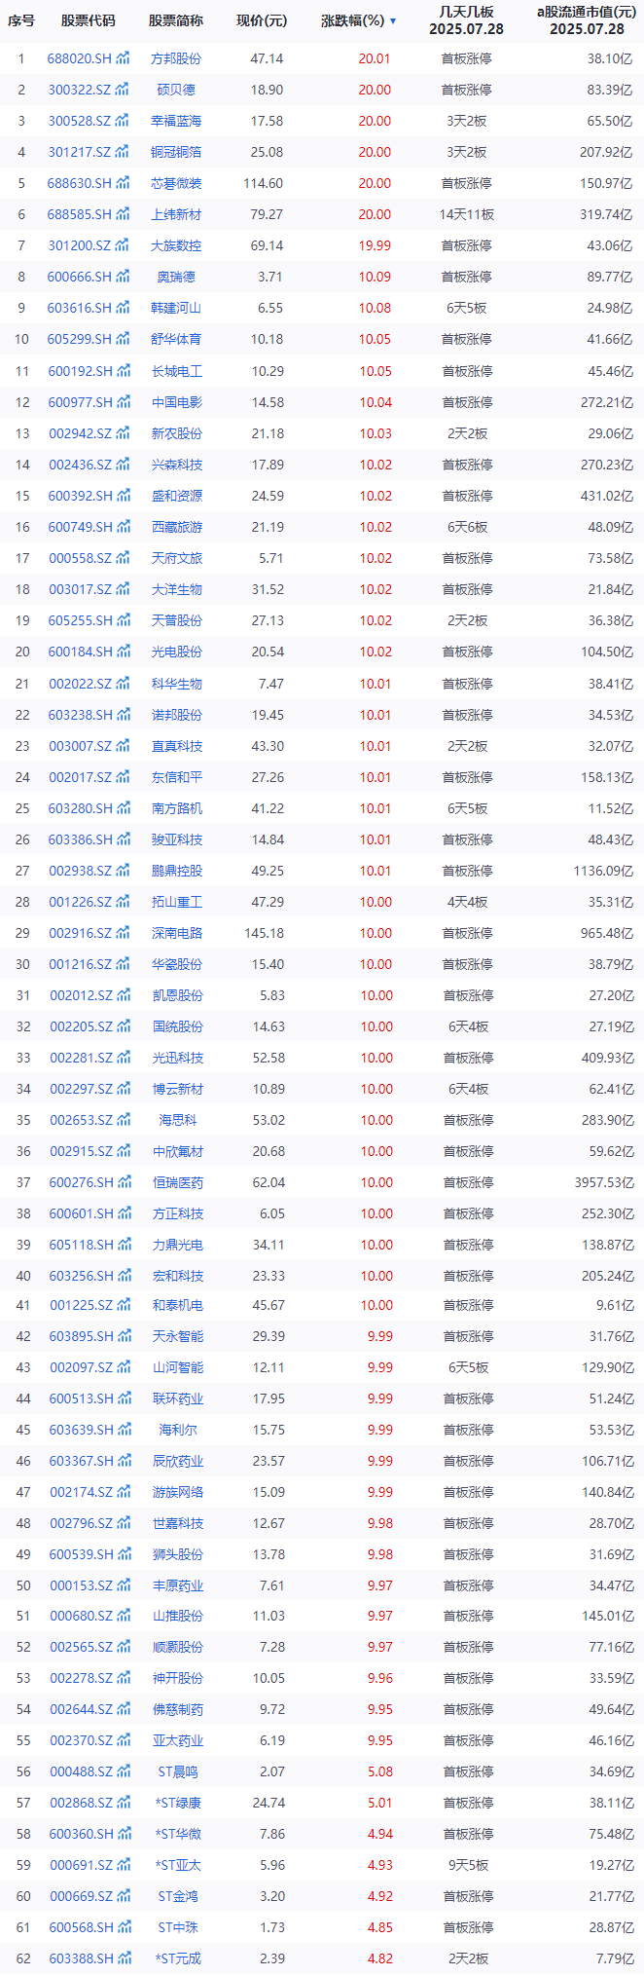Open the chart icon next to 000558.SZ
Image resolution: width=644 pixels, height=1976 pixels.
click(x=123, y=558)
